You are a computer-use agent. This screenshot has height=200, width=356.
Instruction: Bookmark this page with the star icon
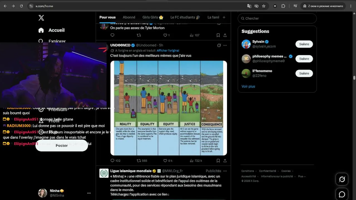[264, 6]
